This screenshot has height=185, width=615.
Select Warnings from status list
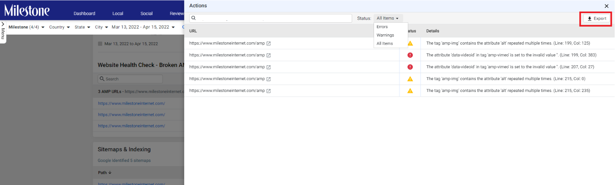[x=385, y=35]
